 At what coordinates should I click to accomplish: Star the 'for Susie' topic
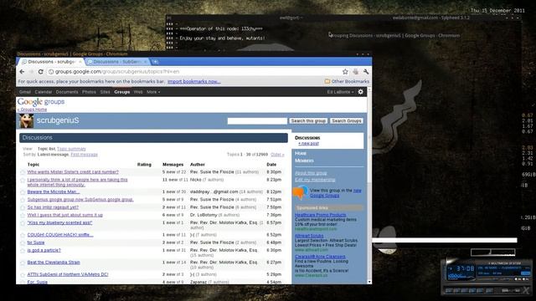(23, 243)
